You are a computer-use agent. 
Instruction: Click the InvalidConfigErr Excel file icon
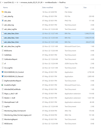[3, 85]
